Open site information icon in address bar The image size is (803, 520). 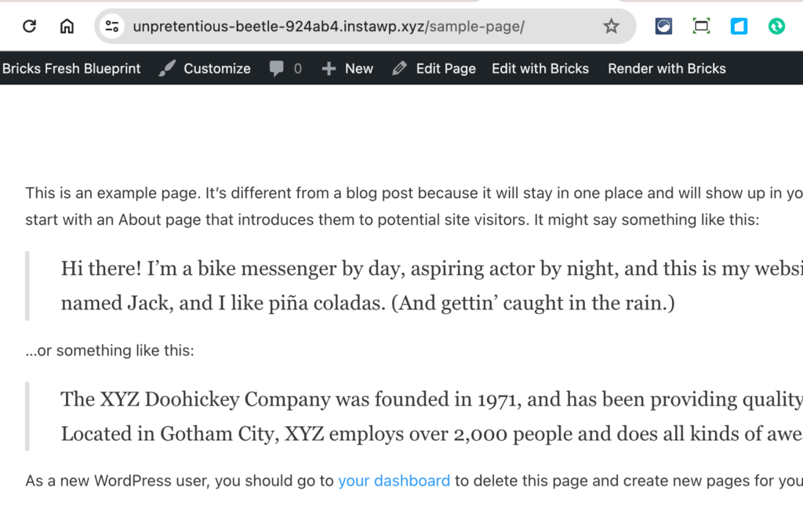click(x=112, y=26)
